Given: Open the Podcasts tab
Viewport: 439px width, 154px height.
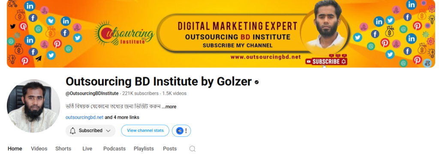Looking at the screenshot, I should pos(114,149).
